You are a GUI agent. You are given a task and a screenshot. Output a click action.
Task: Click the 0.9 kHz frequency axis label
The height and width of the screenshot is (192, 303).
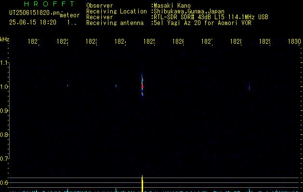point(4,110)
